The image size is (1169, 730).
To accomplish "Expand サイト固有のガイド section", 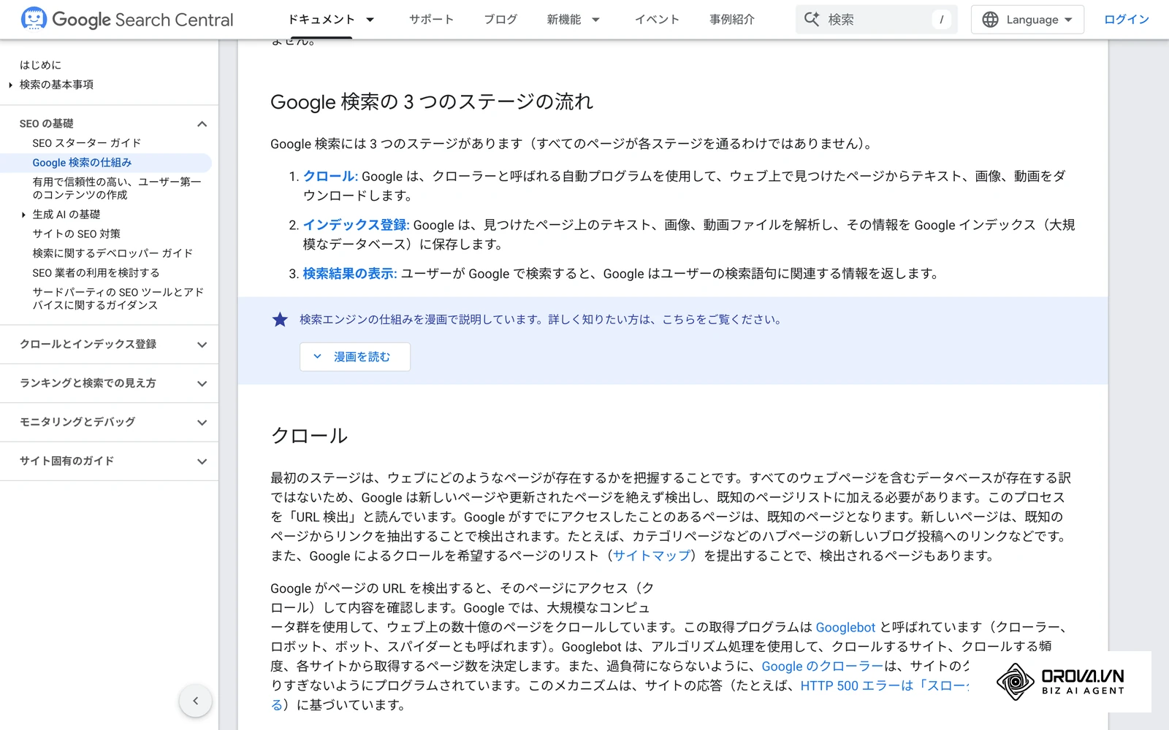I will [x=202, y=461].
